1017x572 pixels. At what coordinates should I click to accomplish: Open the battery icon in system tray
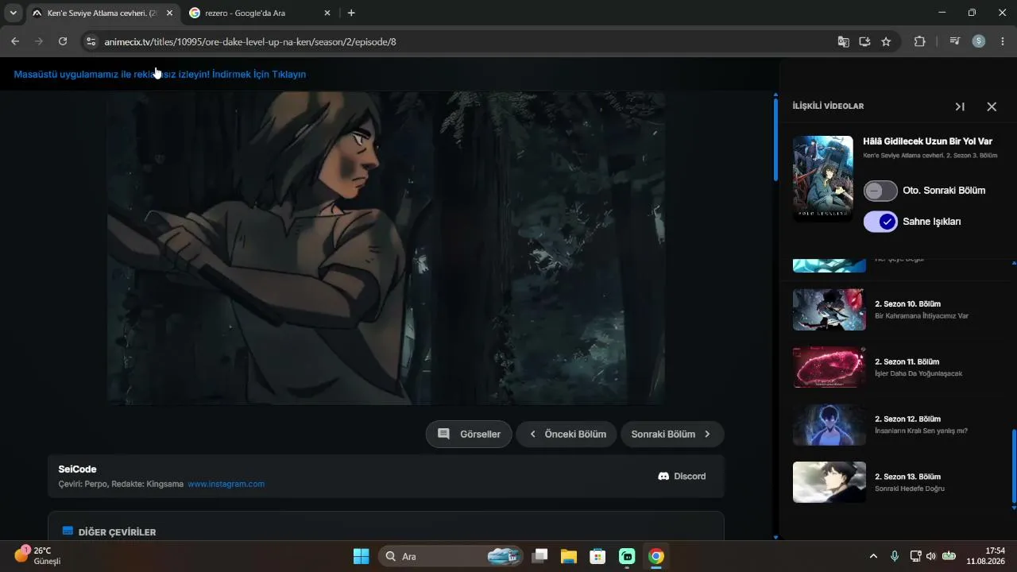[x=949, y=556]
